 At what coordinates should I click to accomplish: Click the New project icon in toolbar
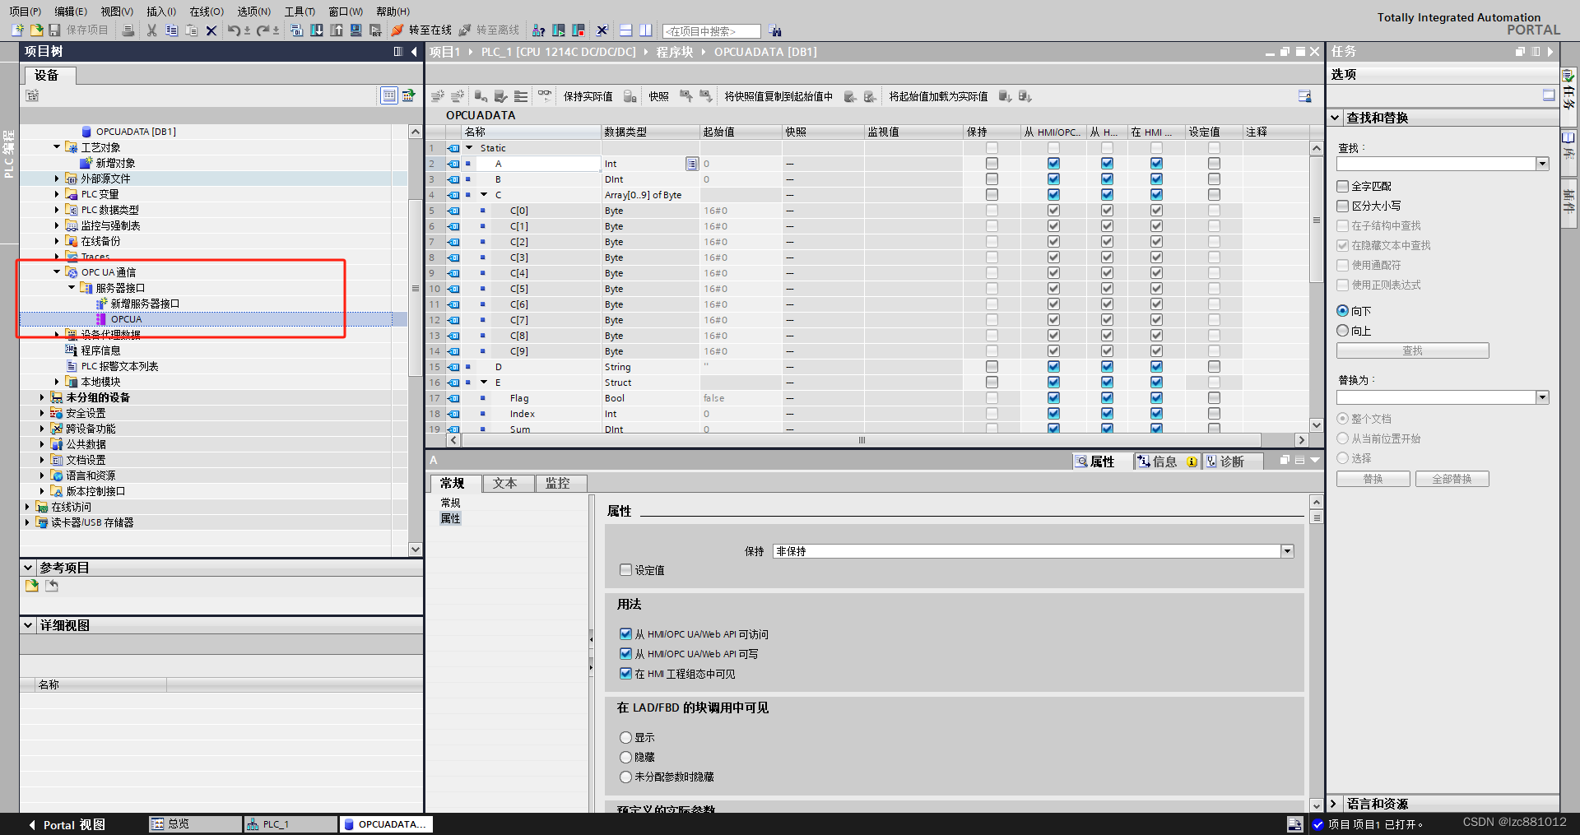point(17,30)
